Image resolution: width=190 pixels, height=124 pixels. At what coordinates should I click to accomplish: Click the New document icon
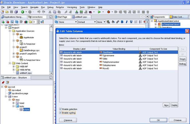(x=3, y=12)
